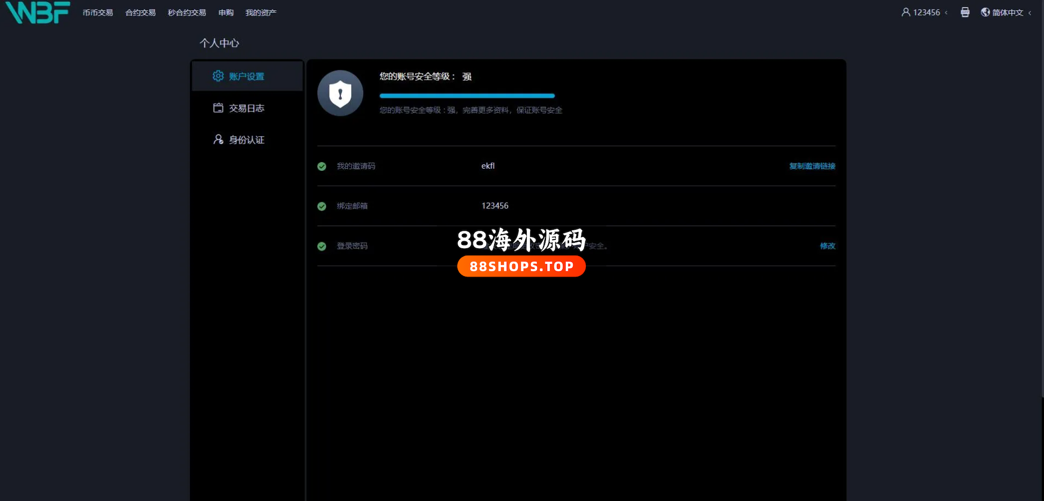Click the 复制邀请链接 link
This screenshot has width=1044, height=501.
(x=812, y=166)
